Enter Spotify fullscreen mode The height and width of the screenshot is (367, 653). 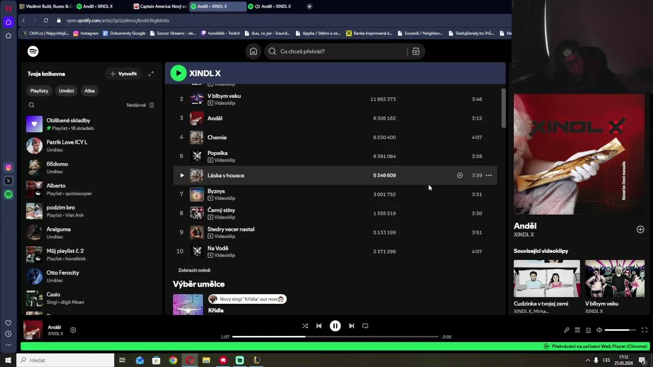pyautogui.click(x=644, y=330)
